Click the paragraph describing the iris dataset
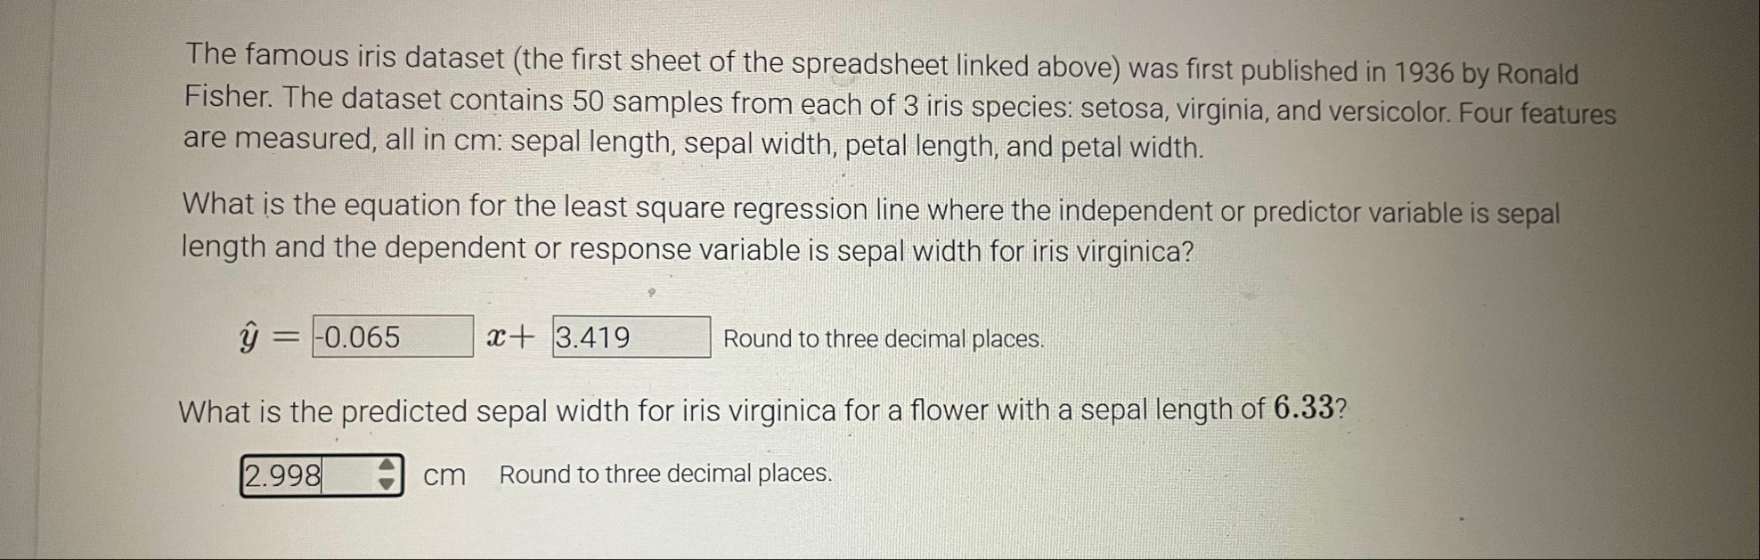The width and height of the screenshot is (1760, 560). coord(900,98)
